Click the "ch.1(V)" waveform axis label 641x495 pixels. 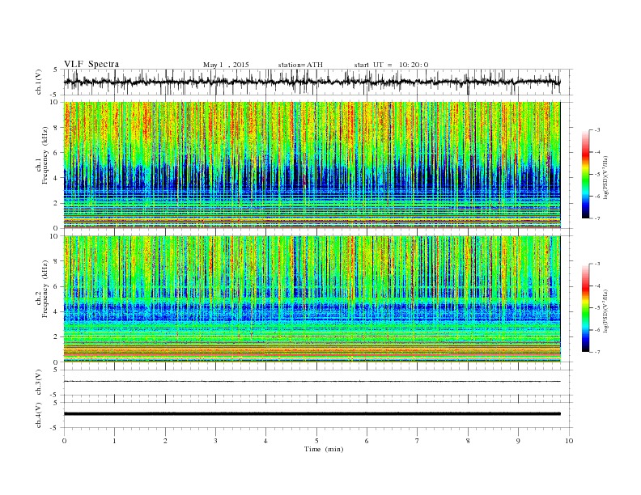coord(39,82)
